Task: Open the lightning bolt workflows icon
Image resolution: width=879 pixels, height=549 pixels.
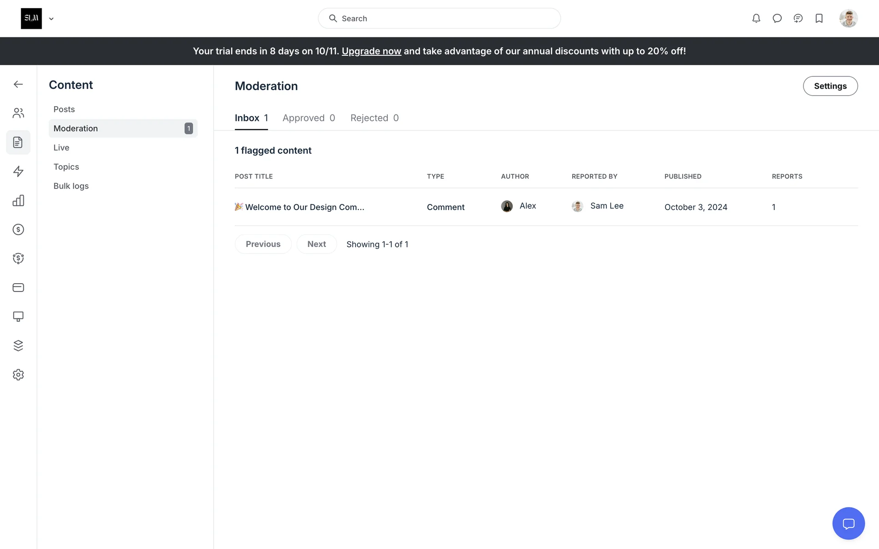Action: coord(18,172)
